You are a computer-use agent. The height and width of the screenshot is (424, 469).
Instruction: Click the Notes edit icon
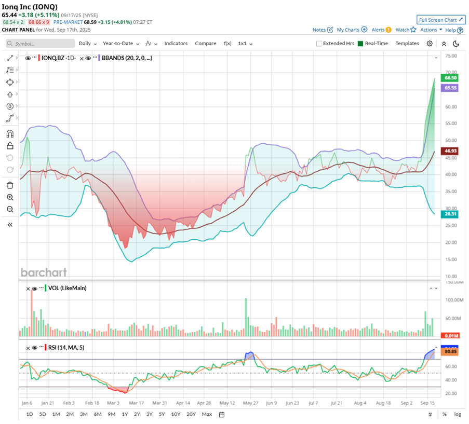(330, 30)
